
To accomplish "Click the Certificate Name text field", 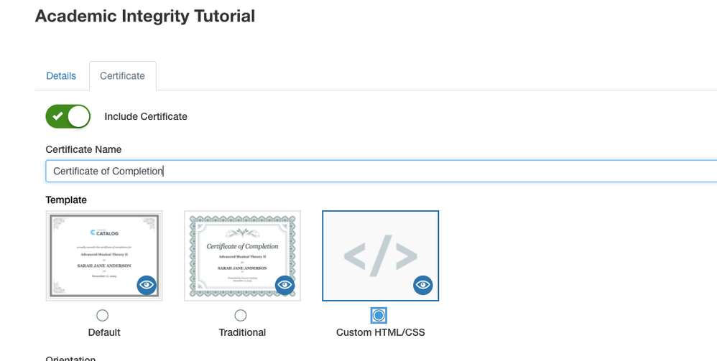I will pos(381,171).
